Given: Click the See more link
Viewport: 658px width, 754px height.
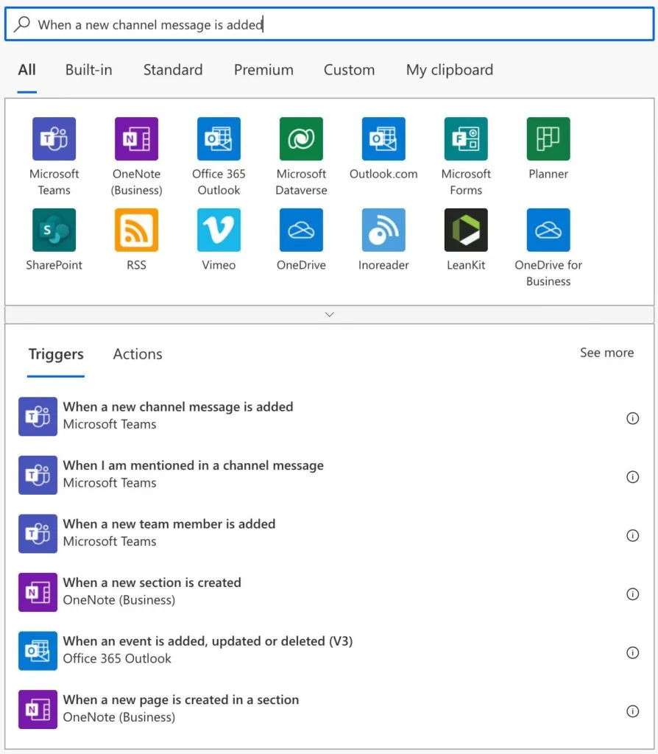Looking at the screenshot, I should [606, 353].
